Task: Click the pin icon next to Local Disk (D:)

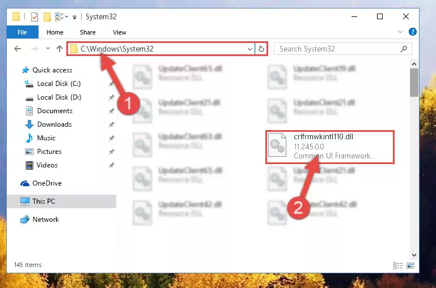Action: pos(111,97)
